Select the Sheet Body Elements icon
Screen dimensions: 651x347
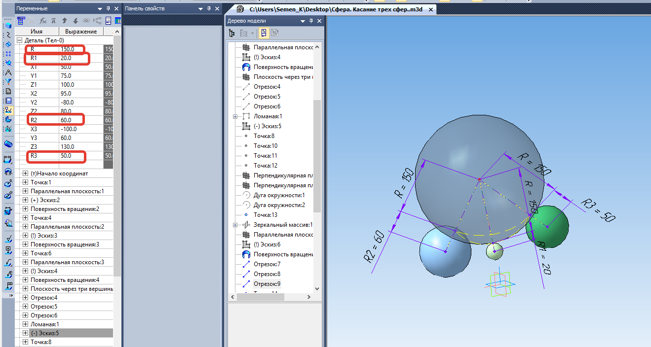[8, 119]
